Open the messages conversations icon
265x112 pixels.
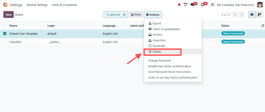(x=192, y=5)
